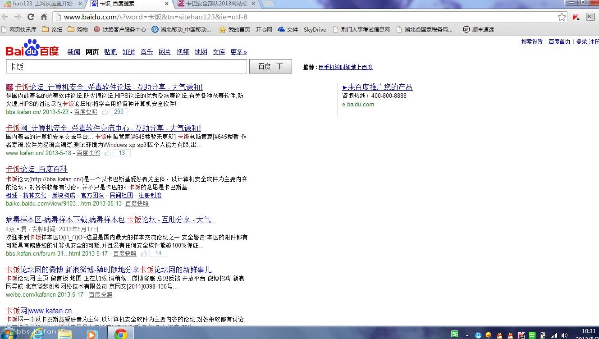Viewport: 599px width, 339px height.
Task: Switch to Baidu 地图 search category
Action: [x=201, y=52]
